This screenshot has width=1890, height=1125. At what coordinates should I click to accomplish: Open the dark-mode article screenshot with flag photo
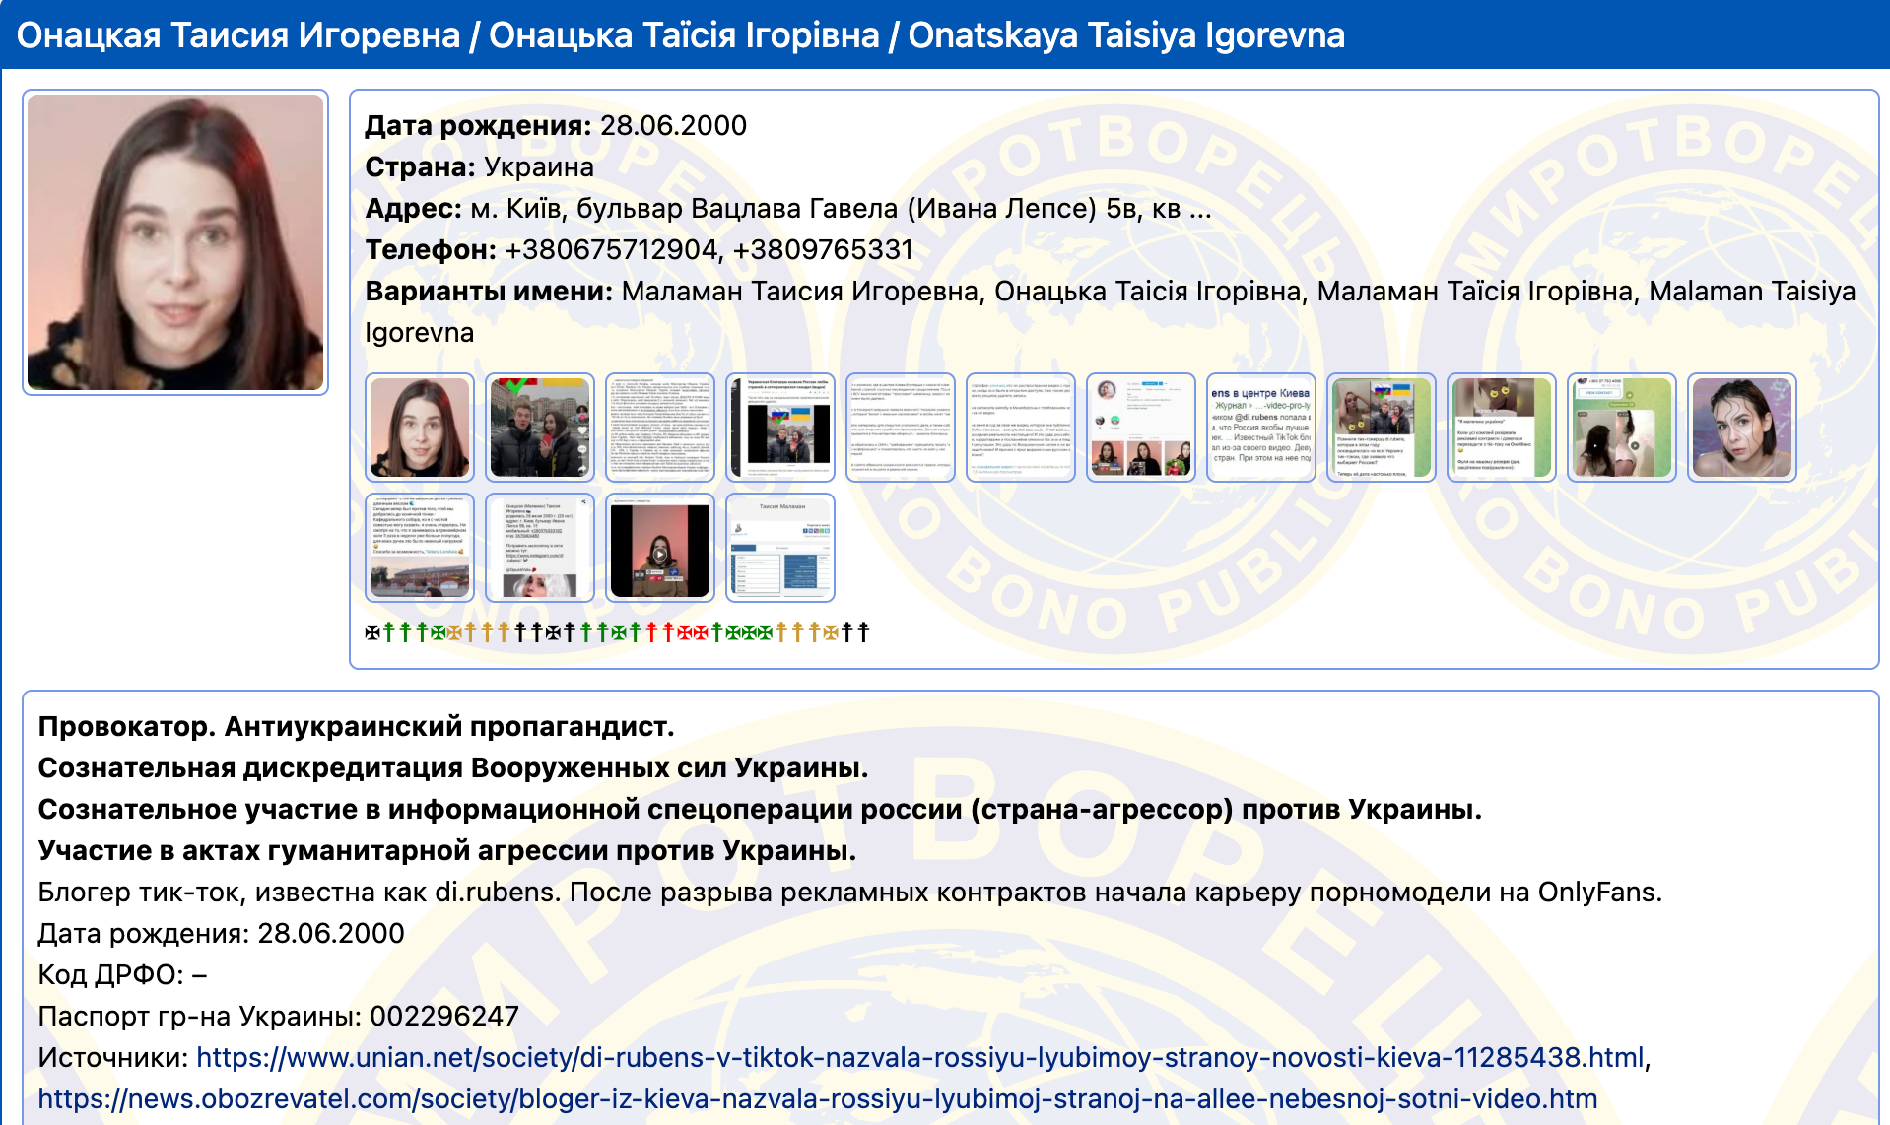(780, 428)
